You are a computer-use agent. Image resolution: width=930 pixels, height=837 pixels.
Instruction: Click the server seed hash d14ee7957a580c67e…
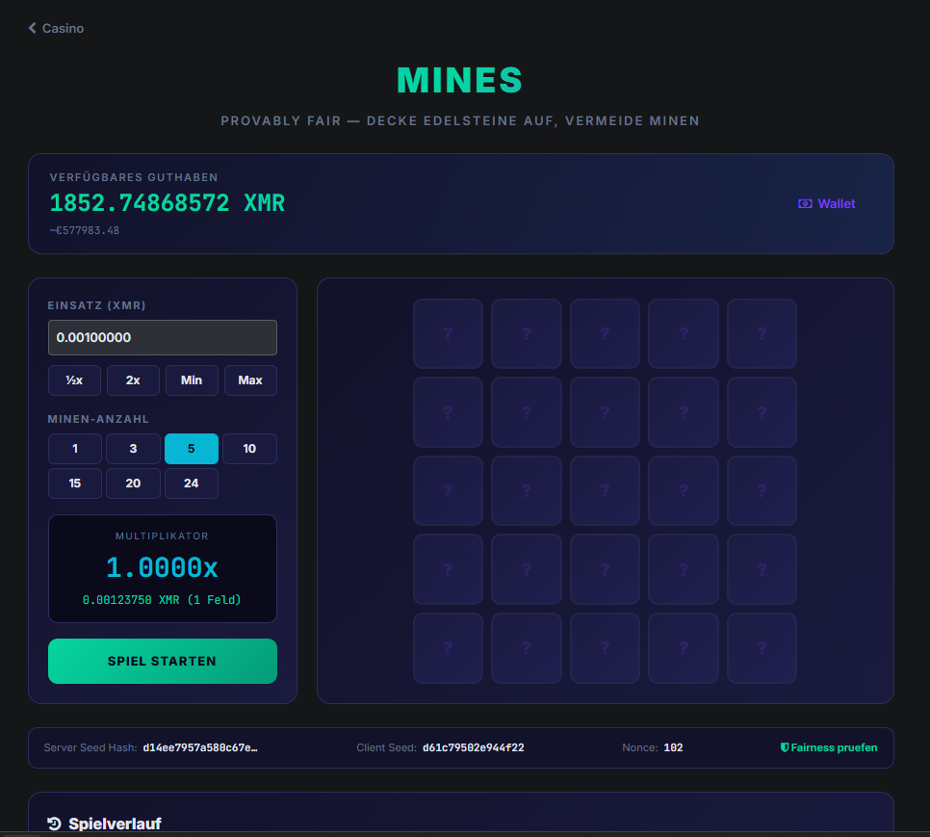pyautogui.click(x=200, y=747)
